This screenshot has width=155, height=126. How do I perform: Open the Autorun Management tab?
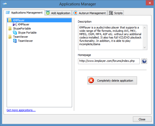pos(90,13)
